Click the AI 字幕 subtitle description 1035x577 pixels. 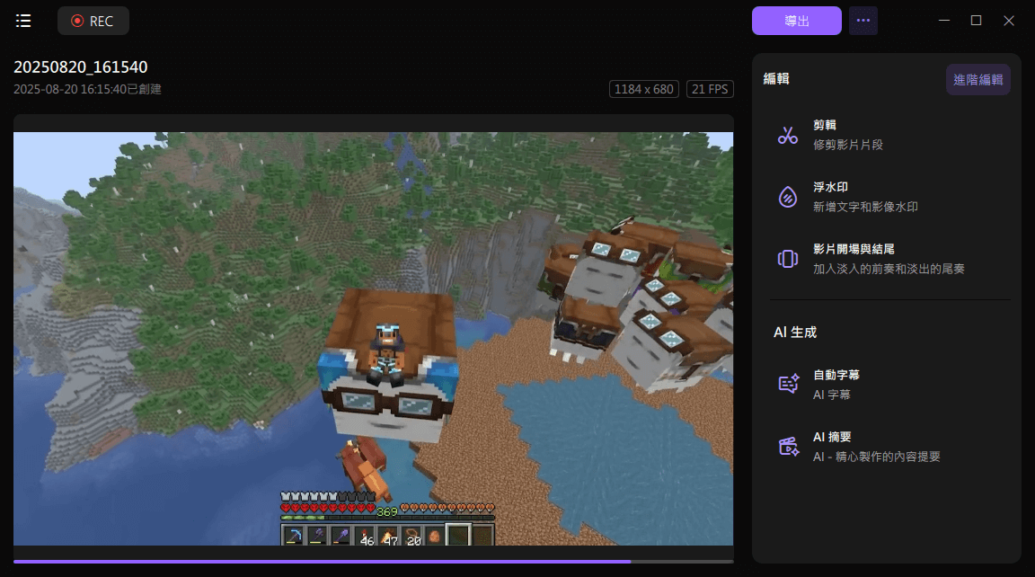click(x=832, y=395)
